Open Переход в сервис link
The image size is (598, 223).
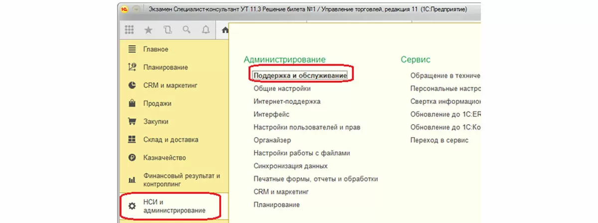tap(439, 140)
